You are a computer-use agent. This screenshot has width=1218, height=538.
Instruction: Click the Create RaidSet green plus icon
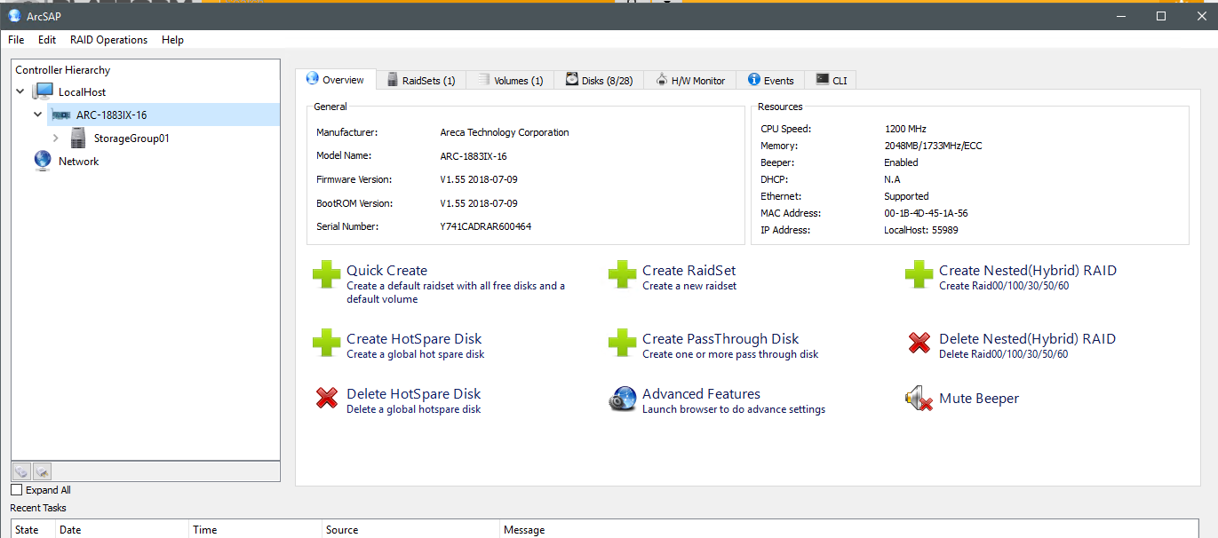[623, 275]
